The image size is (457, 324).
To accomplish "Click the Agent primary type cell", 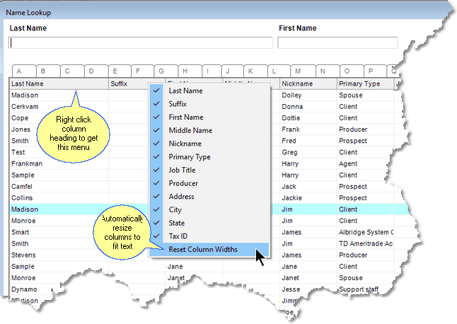I will point(365,163).
